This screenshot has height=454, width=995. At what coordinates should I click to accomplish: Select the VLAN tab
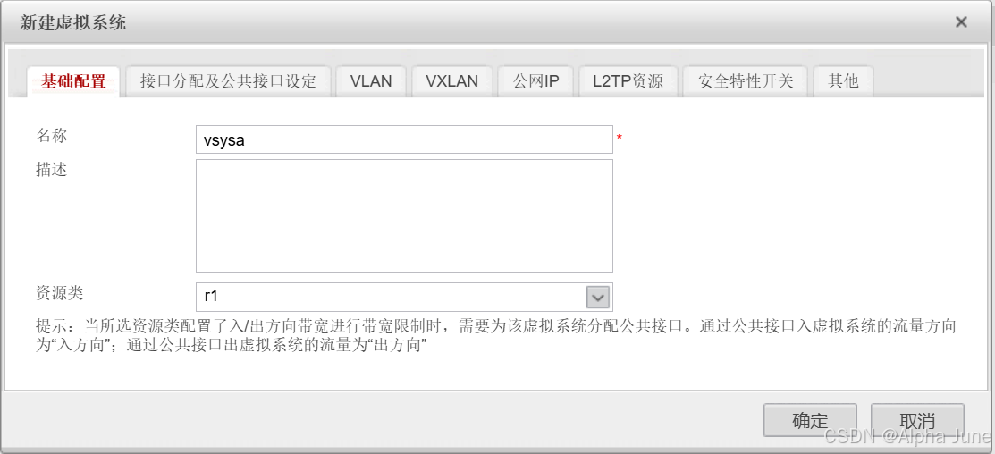tap(371, 81)
